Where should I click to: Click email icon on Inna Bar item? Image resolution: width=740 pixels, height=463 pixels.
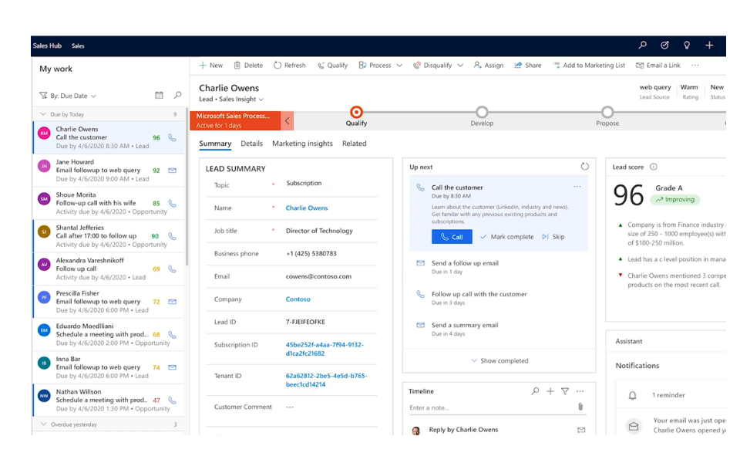tap(172, 367)
